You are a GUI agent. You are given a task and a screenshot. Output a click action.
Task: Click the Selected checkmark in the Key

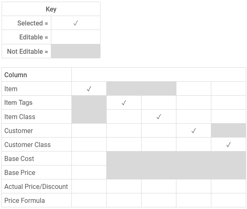point(75,23)
